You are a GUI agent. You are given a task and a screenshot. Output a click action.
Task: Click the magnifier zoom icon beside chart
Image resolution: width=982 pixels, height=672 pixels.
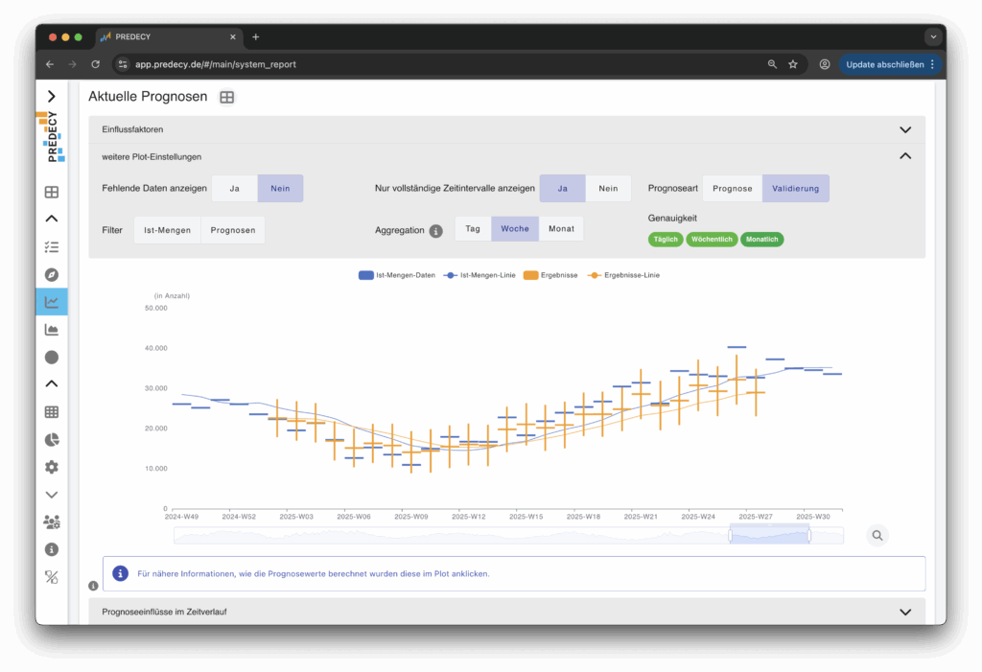[877, 536]
